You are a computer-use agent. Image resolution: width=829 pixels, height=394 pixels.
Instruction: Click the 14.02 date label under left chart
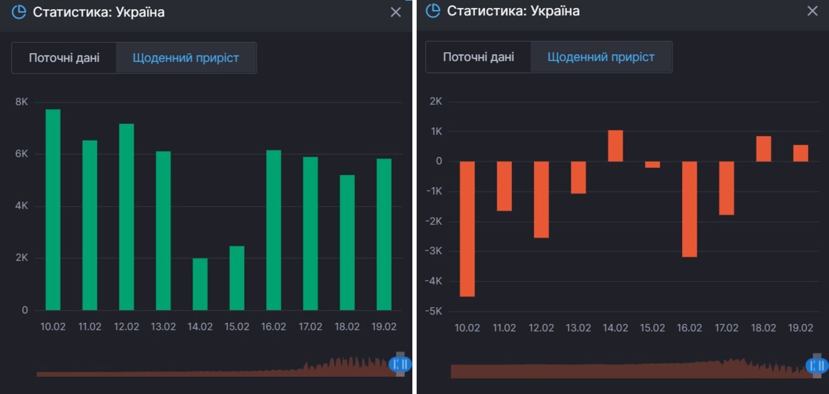(200, 327)
